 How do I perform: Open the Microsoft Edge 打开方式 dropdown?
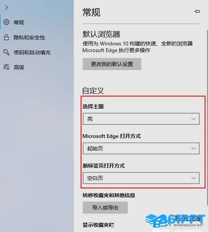coord(141,148)
